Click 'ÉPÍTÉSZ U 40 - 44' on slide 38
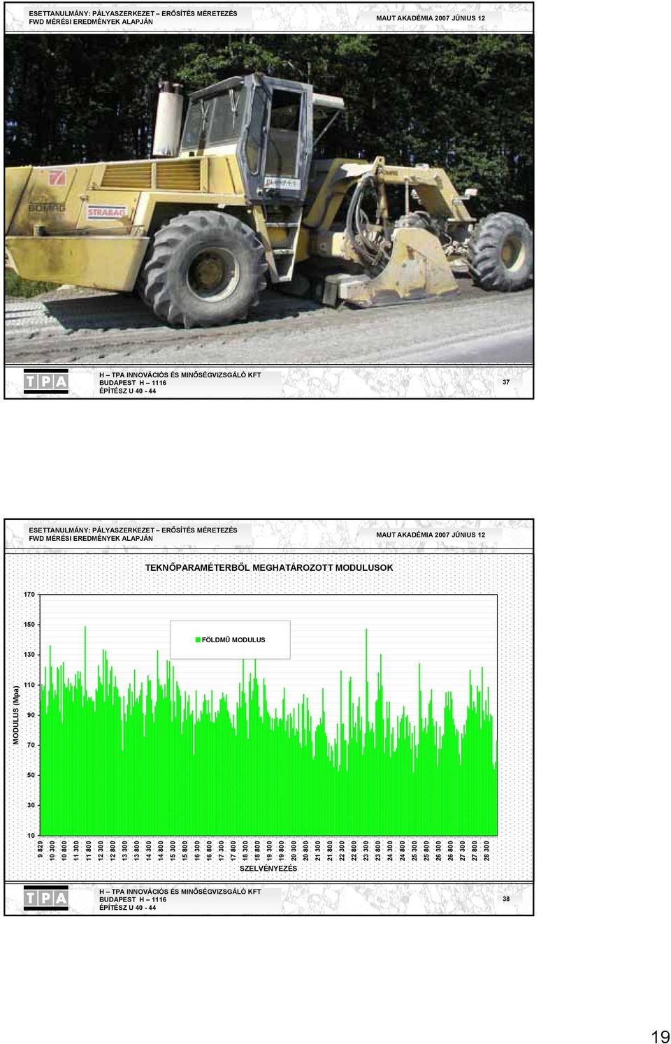 (128, 908)
